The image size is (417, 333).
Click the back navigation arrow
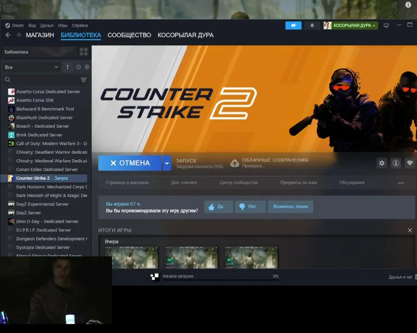point(8,35)
